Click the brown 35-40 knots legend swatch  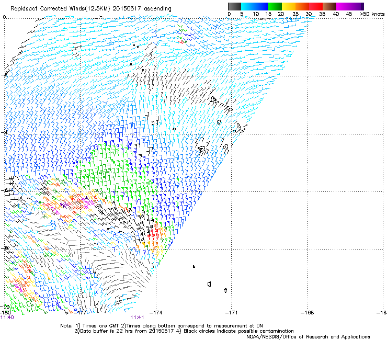tap(329, 6)
